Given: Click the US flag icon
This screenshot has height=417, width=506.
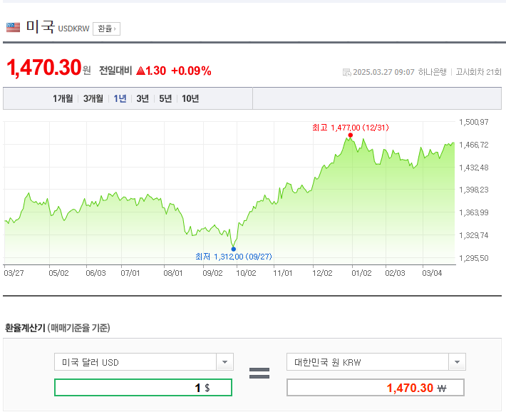Looking at the screenshot, I should point(14,27).
